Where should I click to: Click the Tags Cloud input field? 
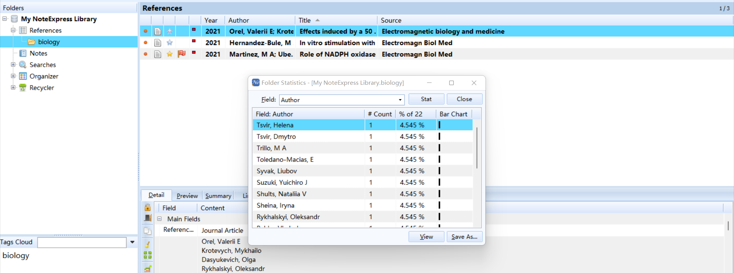coord(82,242)
